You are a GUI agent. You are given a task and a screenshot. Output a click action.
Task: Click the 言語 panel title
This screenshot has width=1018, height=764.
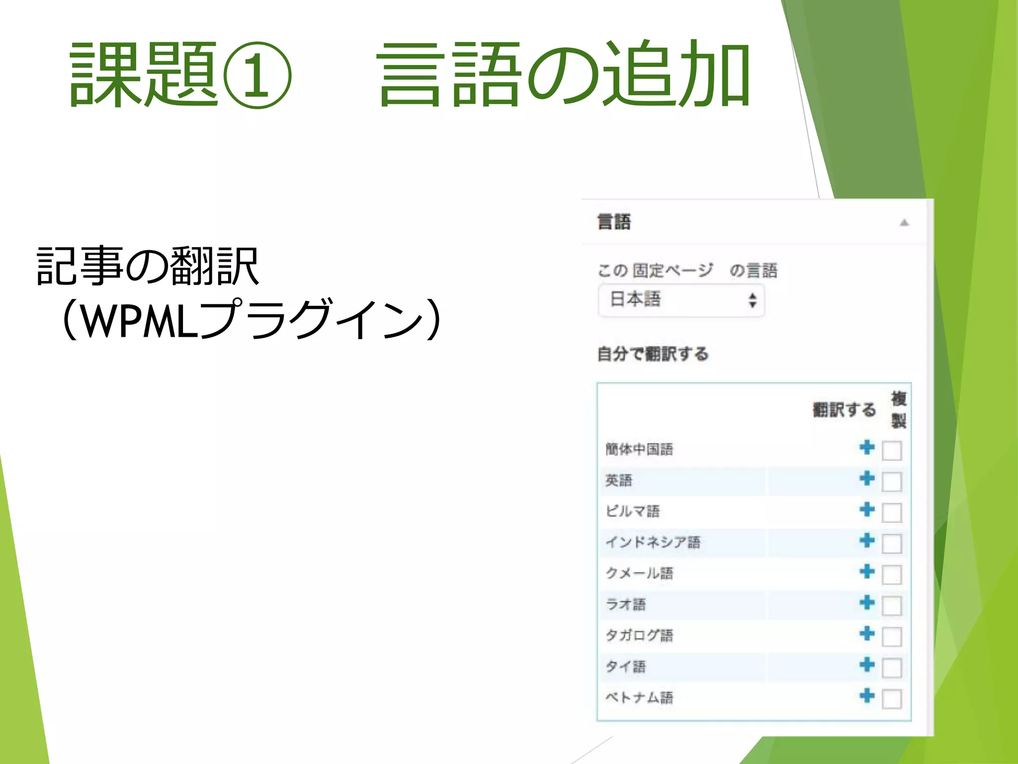coord(614,222)
